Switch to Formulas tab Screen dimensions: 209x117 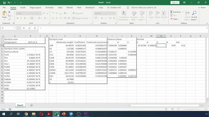(49, 7)
